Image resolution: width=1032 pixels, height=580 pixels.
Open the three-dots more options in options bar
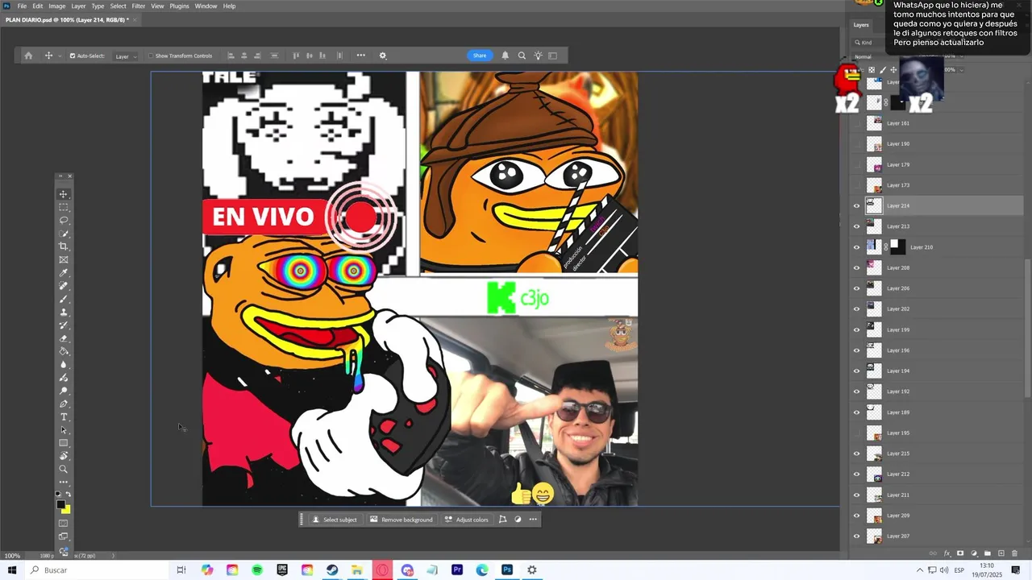(360, 56)
